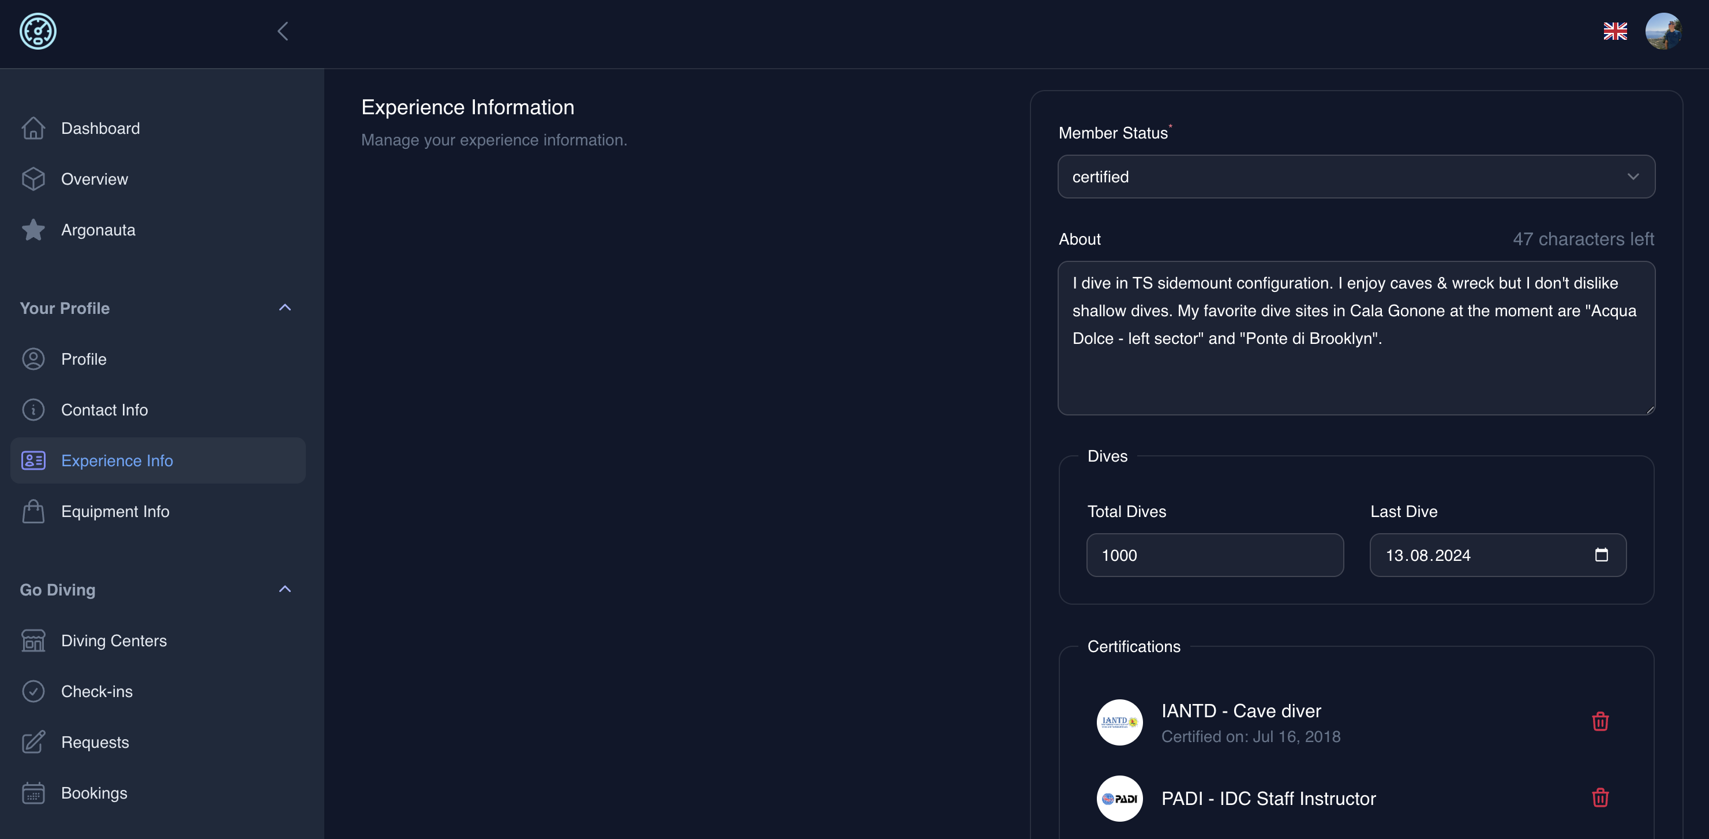Delete the IANTD Cave diver certification
Image resolution: width=1709 pixels, height=839 pixels.
click(x=1599, y=721)
